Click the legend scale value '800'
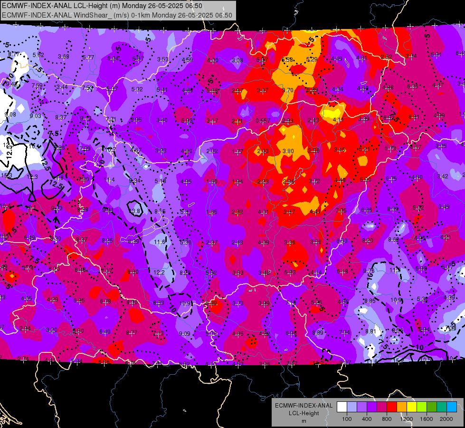 [x=387, y=419]
